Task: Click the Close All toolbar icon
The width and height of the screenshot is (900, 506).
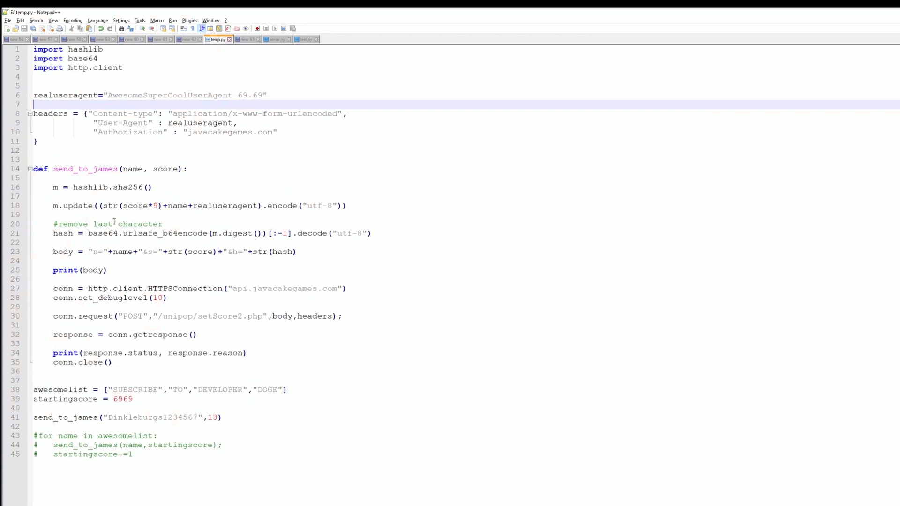Action: pyautogui.click(x=51, y=29)
